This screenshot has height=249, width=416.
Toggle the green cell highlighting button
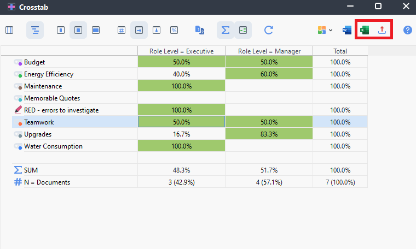pyautogui.click(x=243, y=30)
